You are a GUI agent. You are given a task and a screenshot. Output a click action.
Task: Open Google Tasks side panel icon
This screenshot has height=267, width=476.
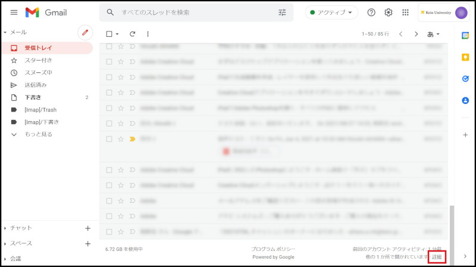tap(465, 78)
